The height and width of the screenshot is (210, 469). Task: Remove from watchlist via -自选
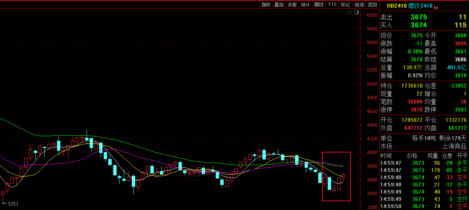[358, 5]
